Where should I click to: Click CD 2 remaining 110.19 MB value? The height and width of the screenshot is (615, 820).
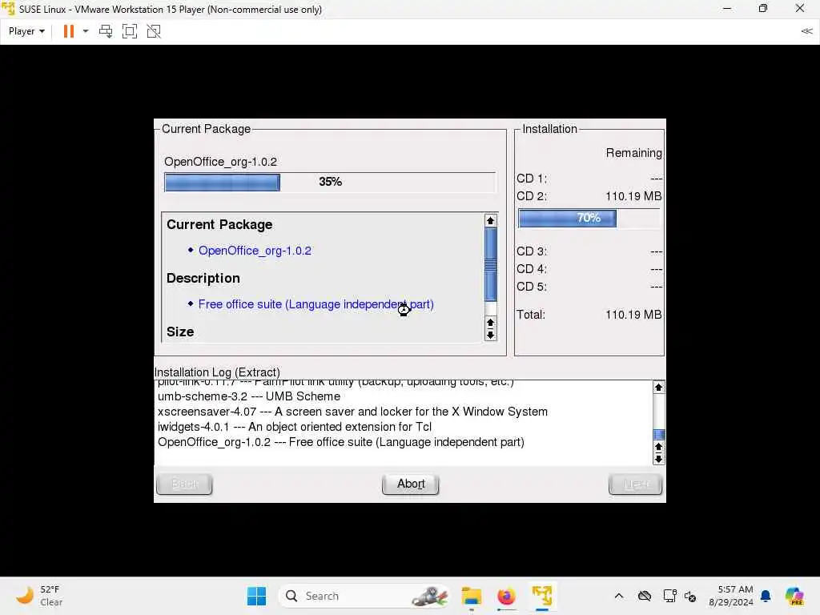point(633,197)
